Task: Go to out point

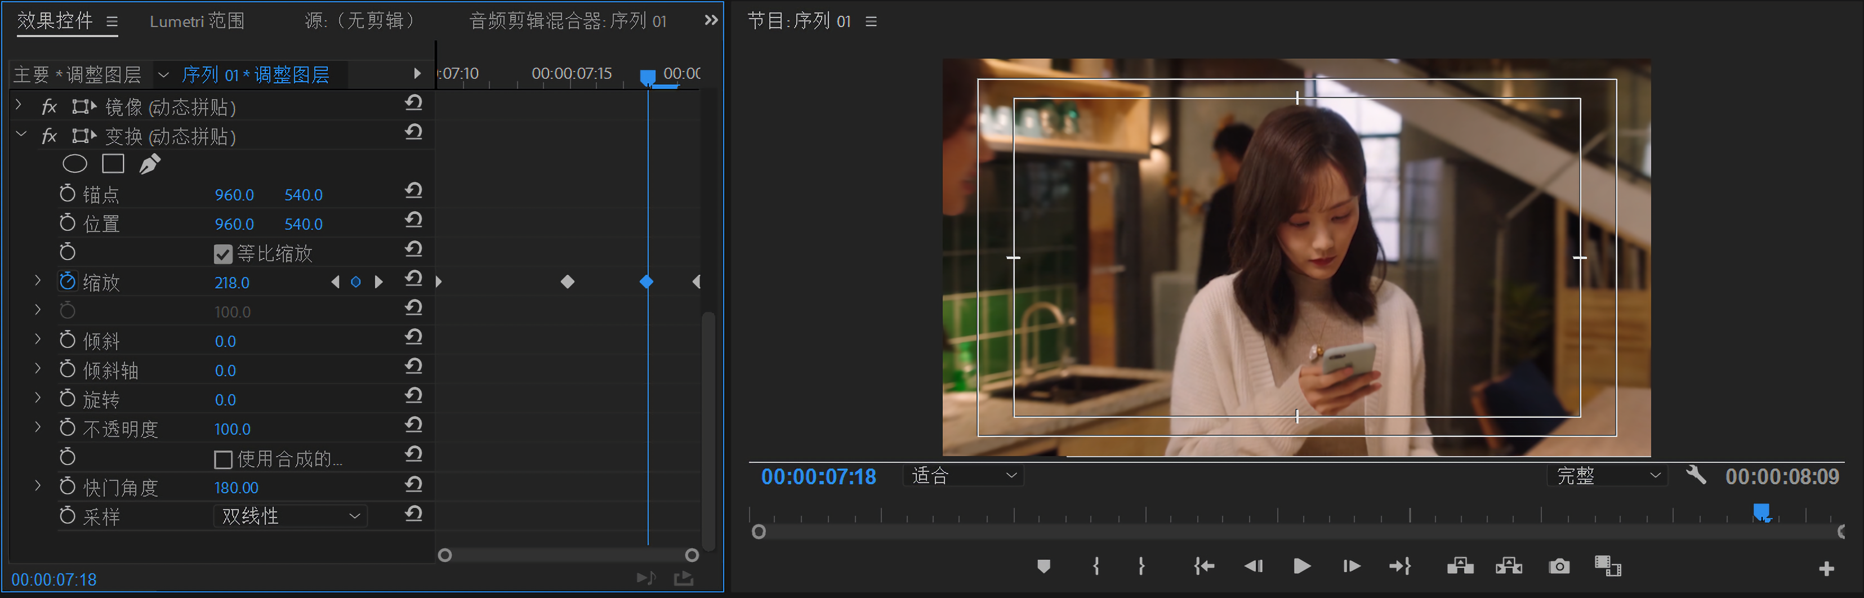Action: tap(1400, 566)
